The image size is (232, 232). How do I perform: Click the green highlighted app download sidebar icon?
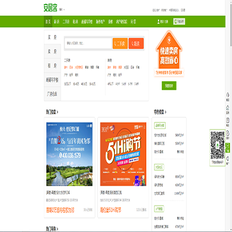227,148
